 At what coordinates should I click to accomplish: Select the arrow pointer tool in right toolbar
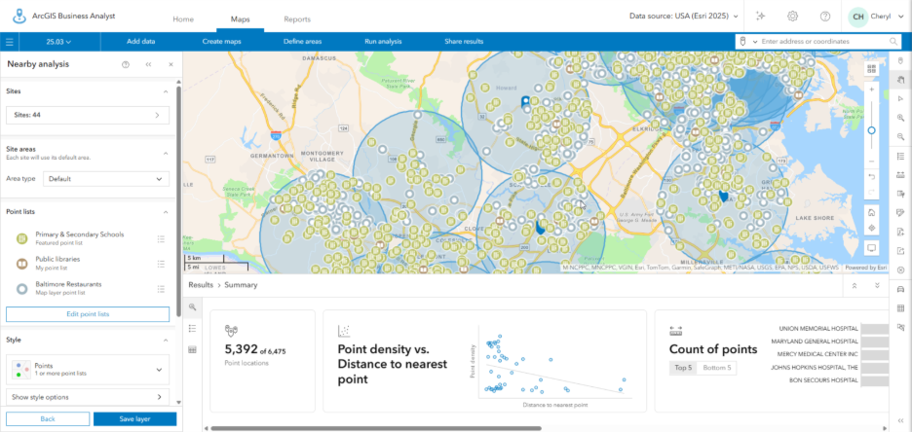click(x=900, y=98)
